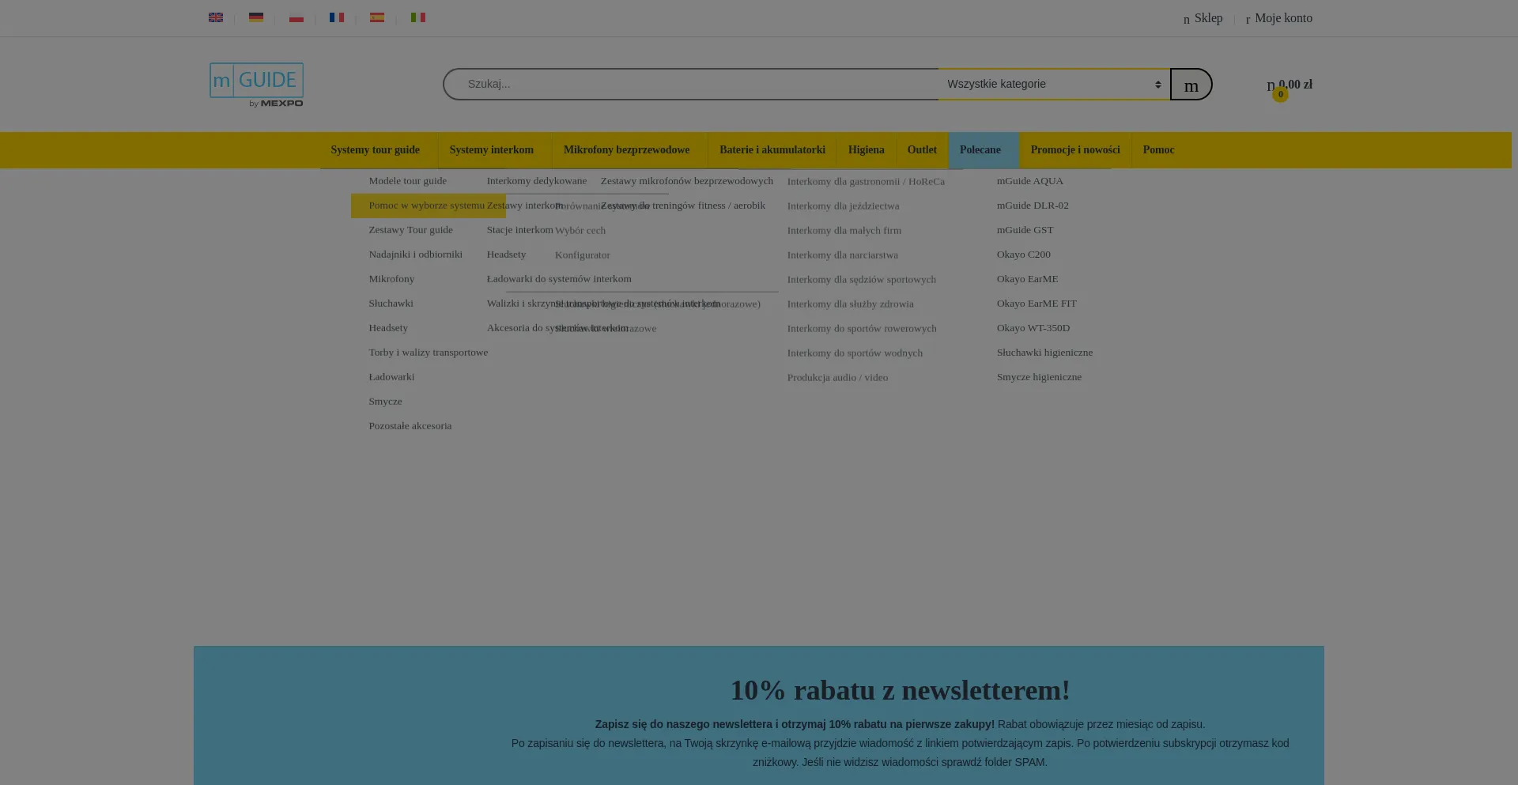Choose the Polish flag language
Screen dimensions: 1518x785
[296, 17]
